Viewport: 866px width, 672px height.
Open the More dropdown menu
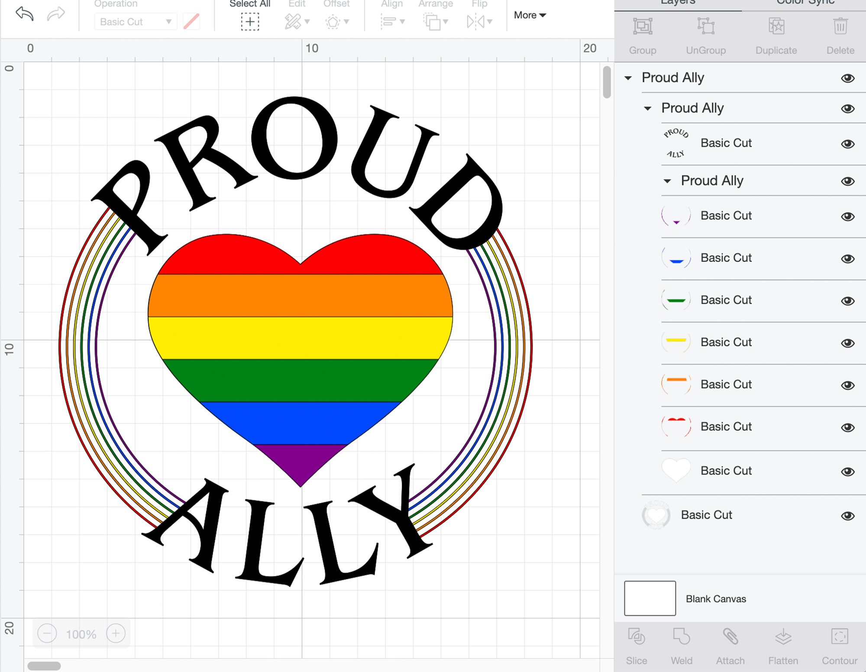click(x=530, y=15)
